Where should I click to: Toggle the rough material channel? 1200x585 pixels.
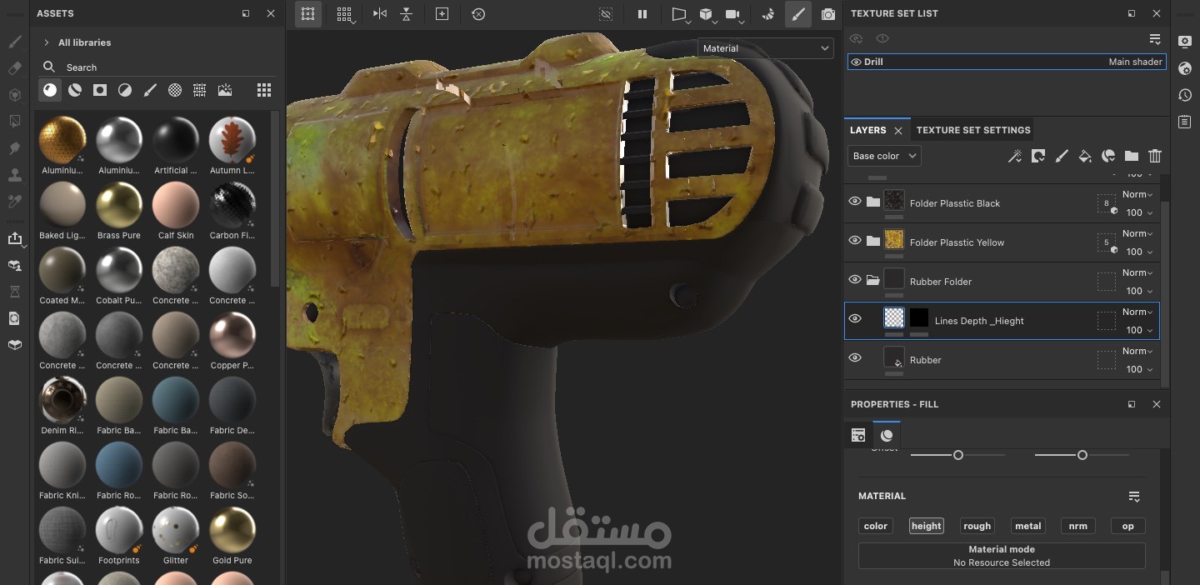[x=977, y=526]
